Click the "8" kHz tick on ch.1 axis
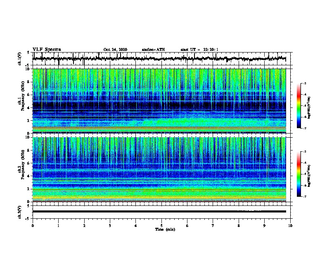The height and width of the screenshot is (253, 327). (29, 82)
